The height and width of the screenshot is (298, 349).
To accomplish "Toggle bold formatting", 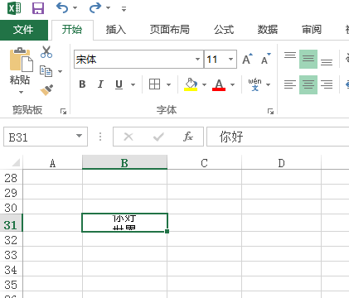I will (x=82, y=84).
